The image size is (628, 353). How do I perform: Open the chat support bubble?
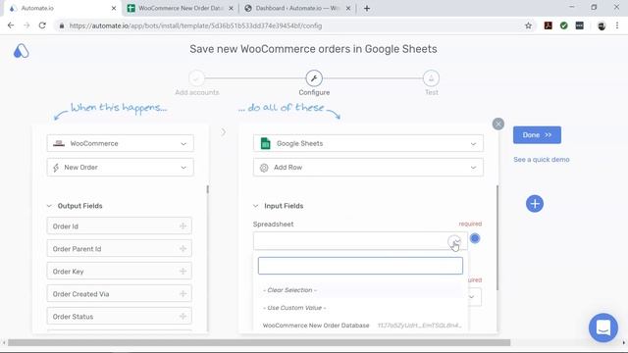603,328
